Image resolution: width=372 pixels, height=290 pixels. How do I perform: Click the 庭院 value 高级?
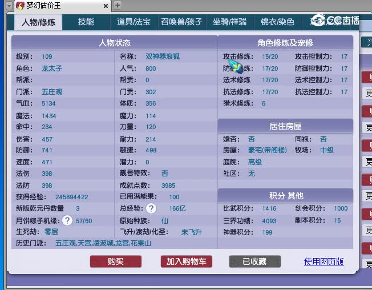tap(255, 162)
